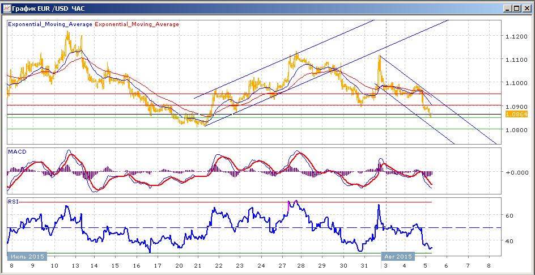Click the date 28 on the time axis

(x=302, y=265)
